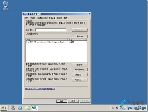Open the 开始 Start menu

click(x=3, y=108)
